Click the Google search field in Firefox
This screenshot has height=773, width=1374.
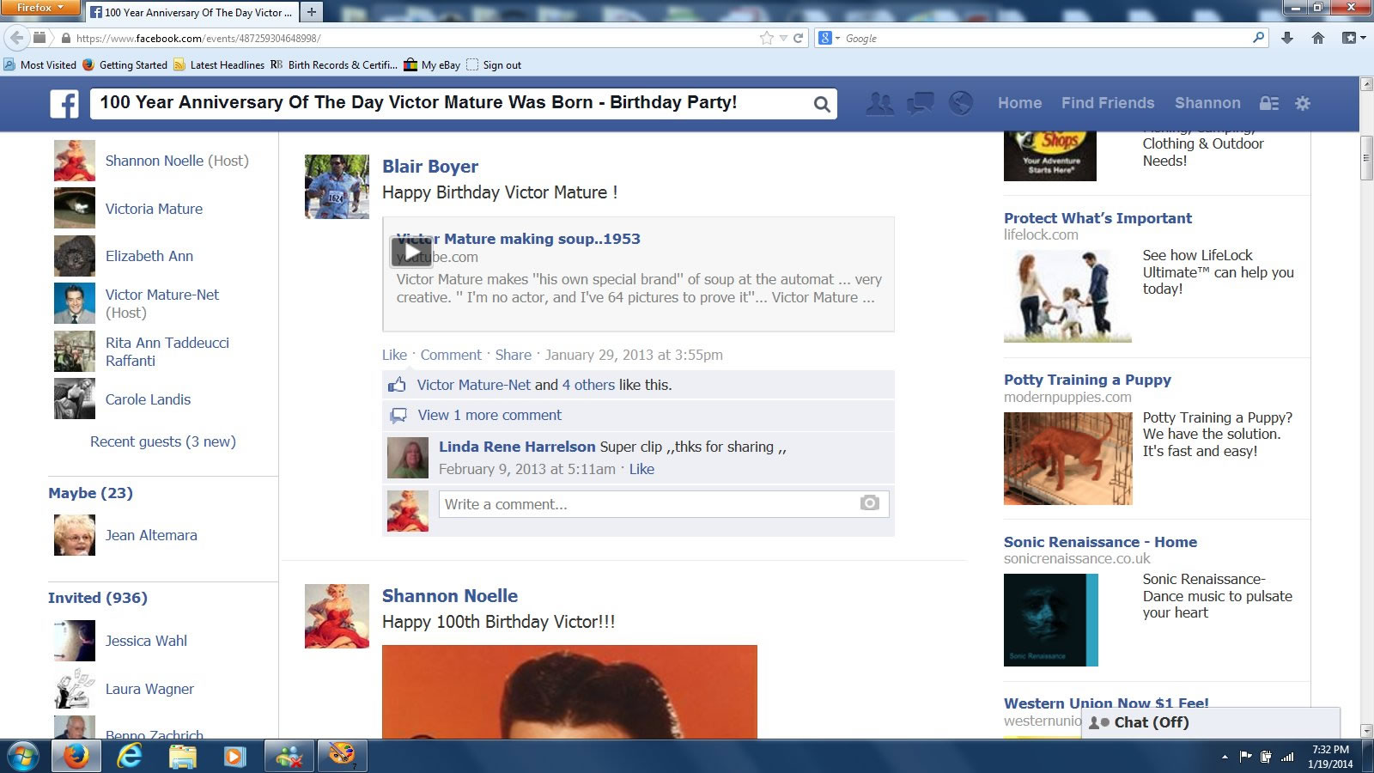coord(1043,38)
